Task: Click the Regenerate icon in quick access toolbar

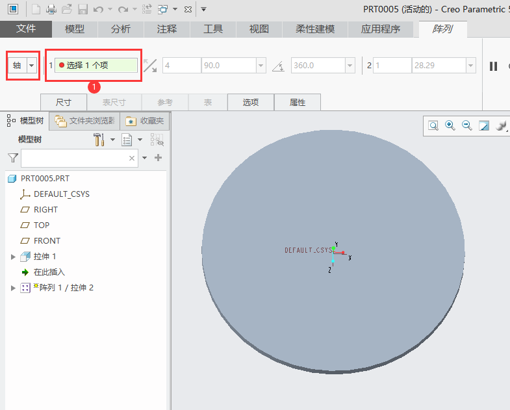Action: click(x=147, y=9)
